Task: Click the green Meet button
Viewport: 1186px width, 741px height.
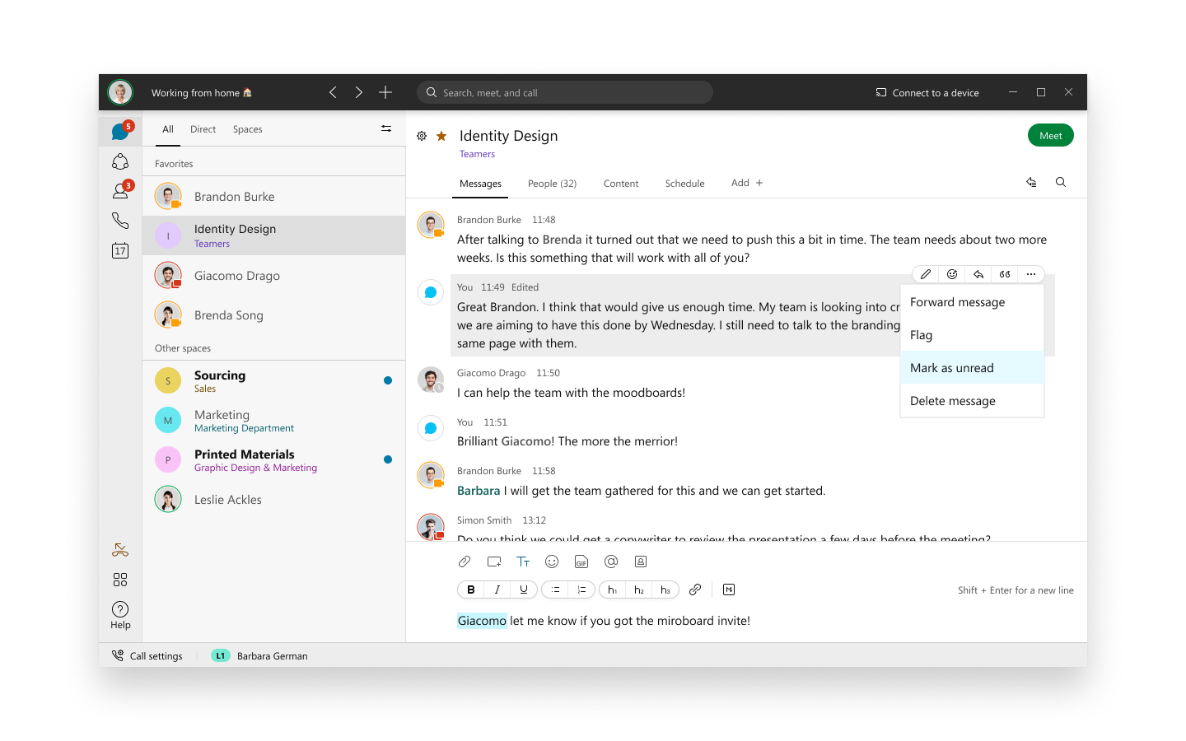Action: coord(1050,136)
